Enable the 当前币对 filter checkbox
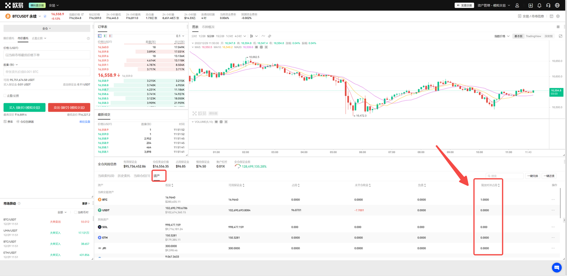The width and height of the screenshot is (567, 276). 75,212
